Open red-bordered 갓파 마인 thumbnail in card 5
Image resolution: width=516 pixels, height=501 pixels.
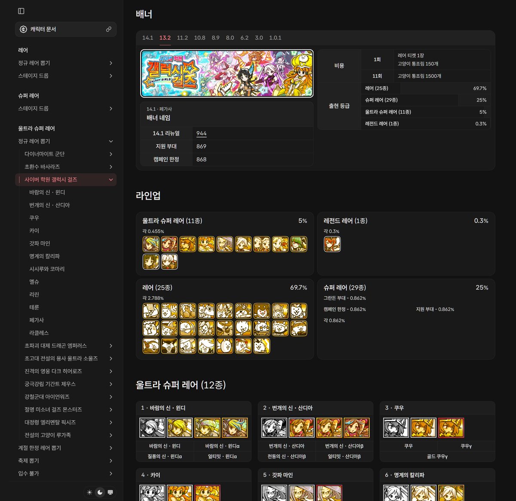tap(329, 493)
